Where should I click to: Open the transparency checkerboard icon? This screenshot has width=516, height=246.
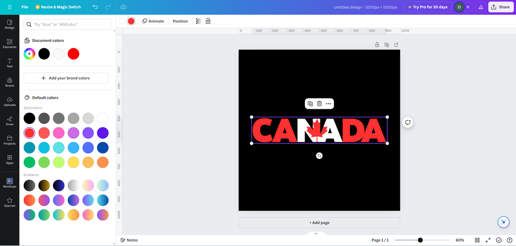point(198,21)
